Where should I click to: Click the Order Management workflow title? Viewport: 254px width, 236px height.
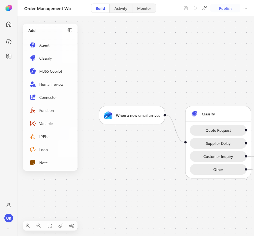tap(47, 8)
